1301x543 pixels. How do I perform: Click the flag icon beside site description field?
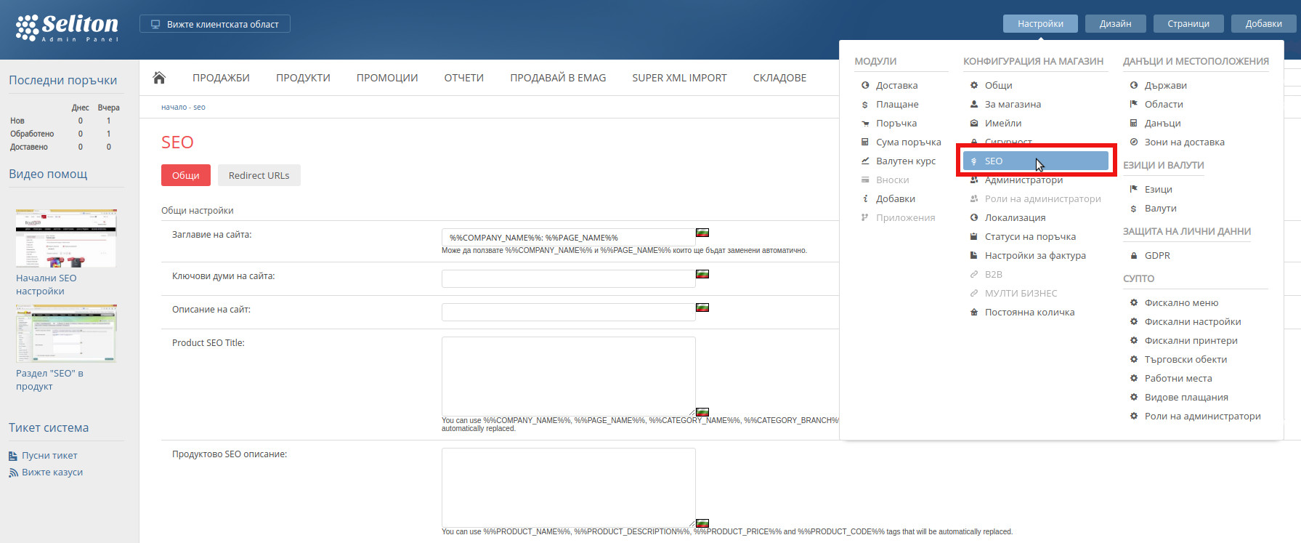[x=702, y=307]
